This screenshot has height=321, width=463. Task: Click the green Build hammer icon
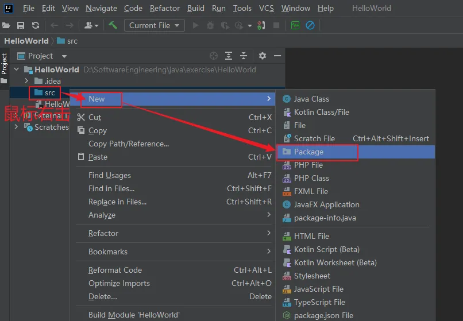(113, 25)
